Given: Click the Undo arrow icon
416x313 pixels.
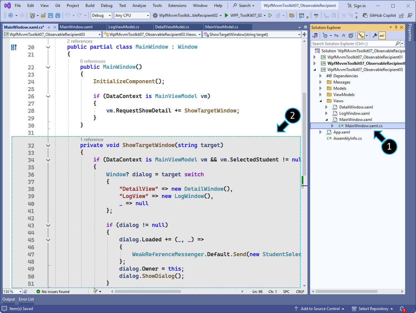Looking at the screenshot, I should coord(68,16).
